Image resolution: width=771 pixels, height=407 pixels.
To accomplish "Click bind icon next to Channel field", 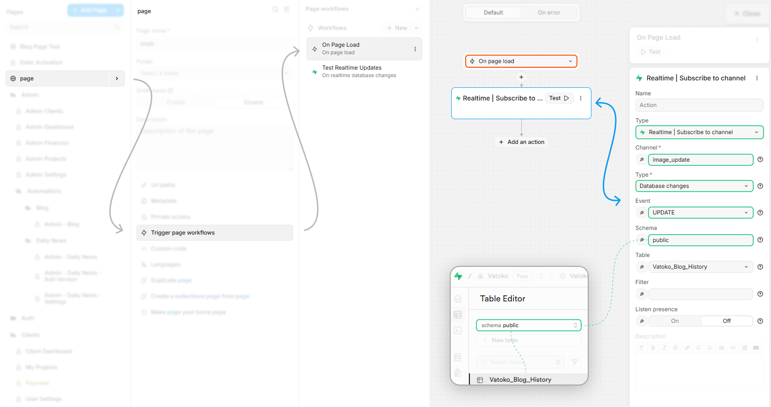I will coord(642,160).
